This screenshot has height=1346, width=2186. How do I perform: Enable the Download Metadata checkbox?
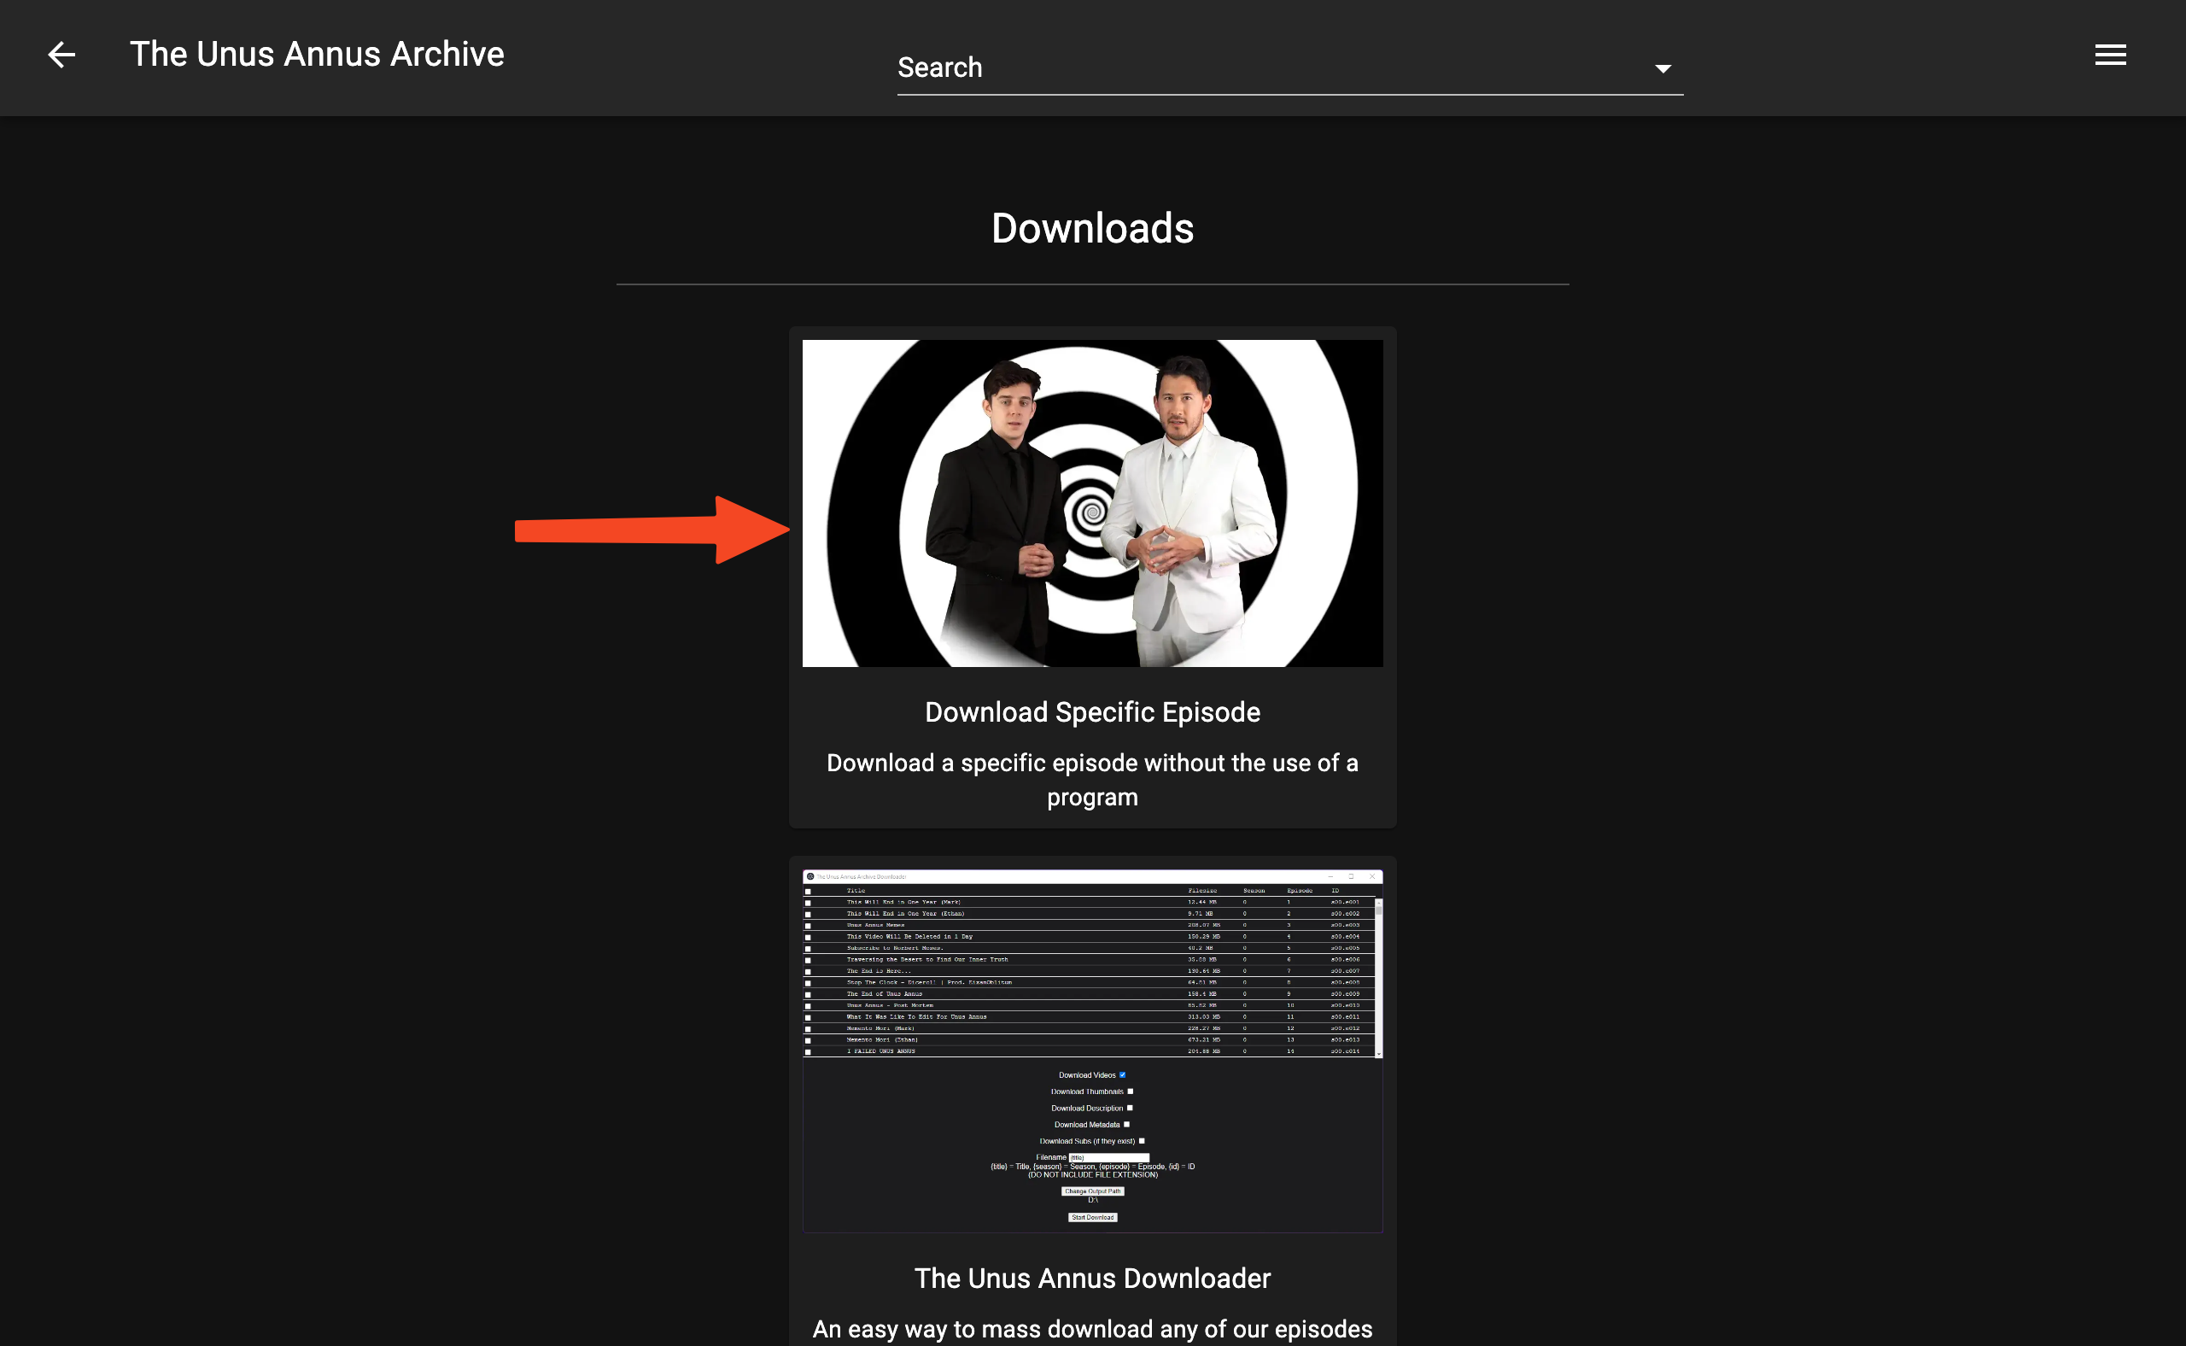coord(1127,1124)
